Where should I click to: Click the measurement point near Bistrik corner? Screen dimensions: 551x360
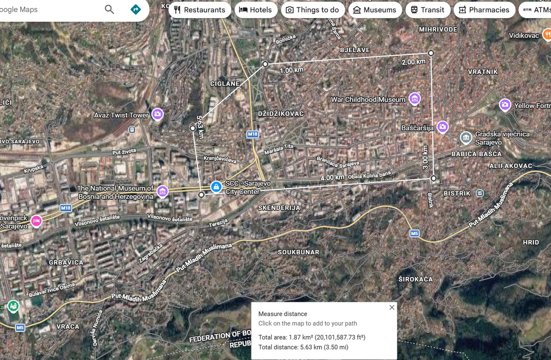tap(433, 178)
